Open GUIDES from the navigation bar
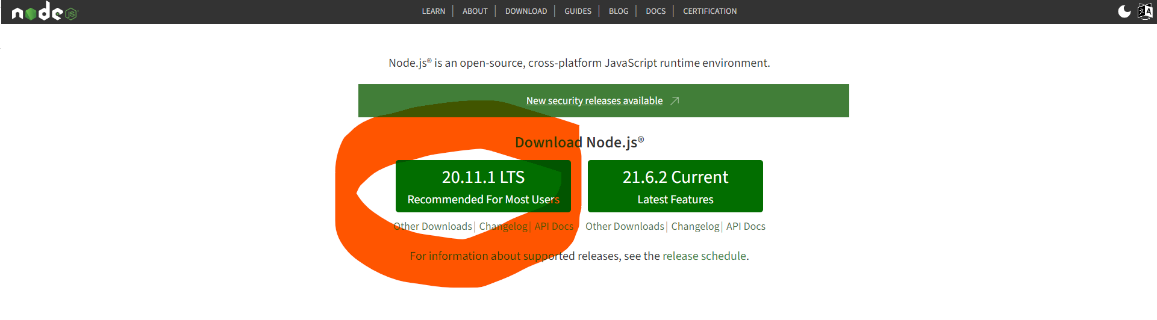The image size is (1157, 320). click(x=578, y=11)
